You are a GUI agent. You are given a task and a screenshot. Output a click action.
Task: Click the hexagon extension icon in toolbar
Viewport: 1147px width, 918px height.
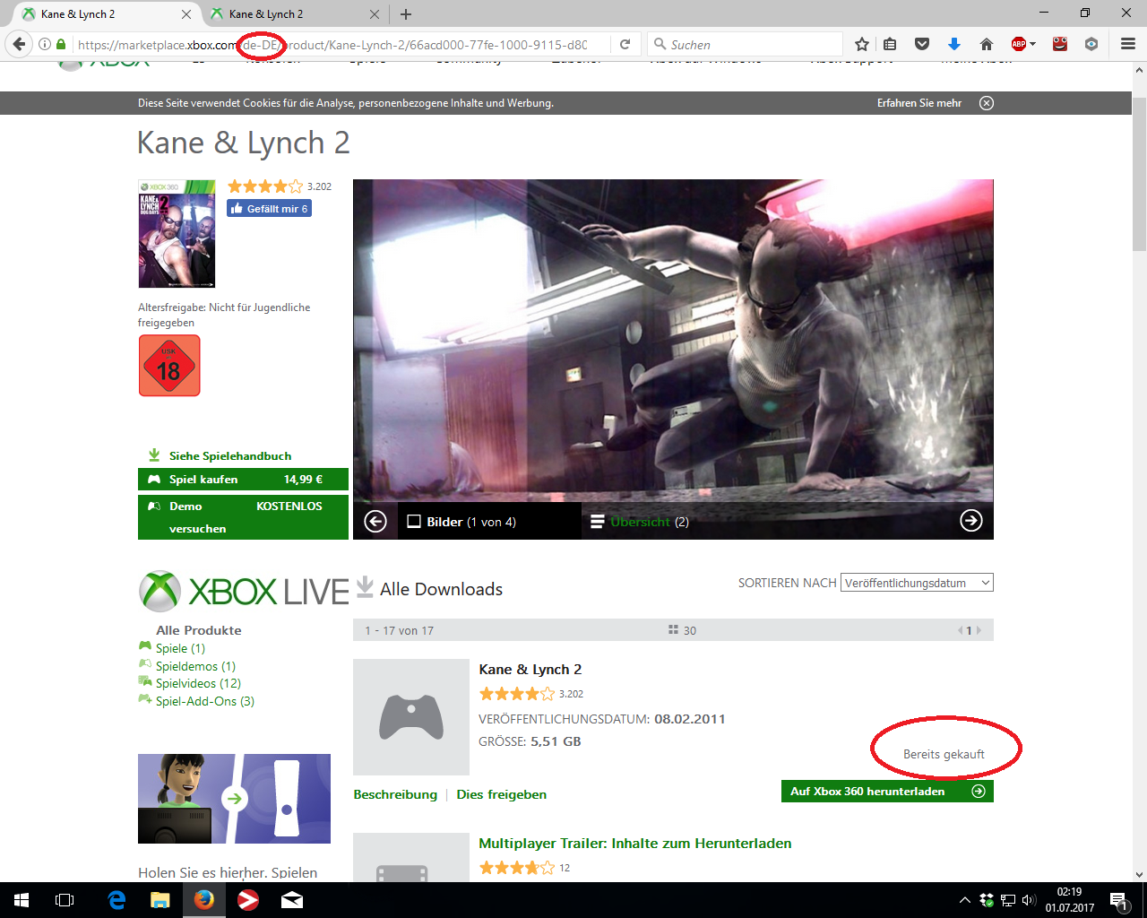click(1091, 44)
